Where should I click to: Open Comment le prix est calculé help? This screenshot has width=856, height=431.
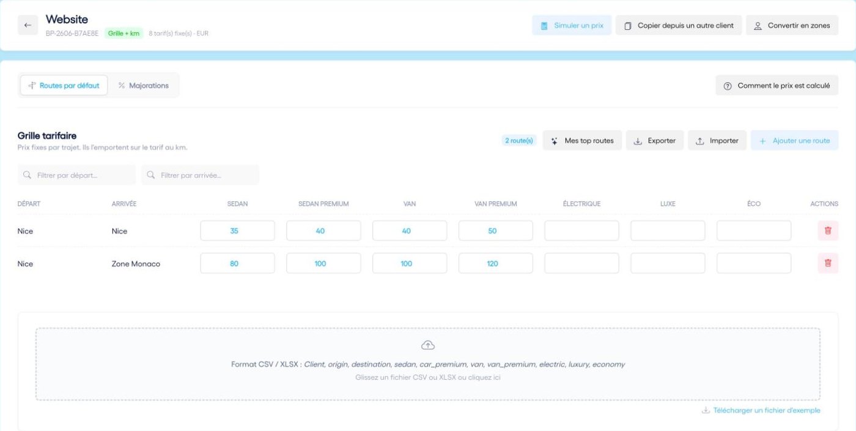(777, 86)
